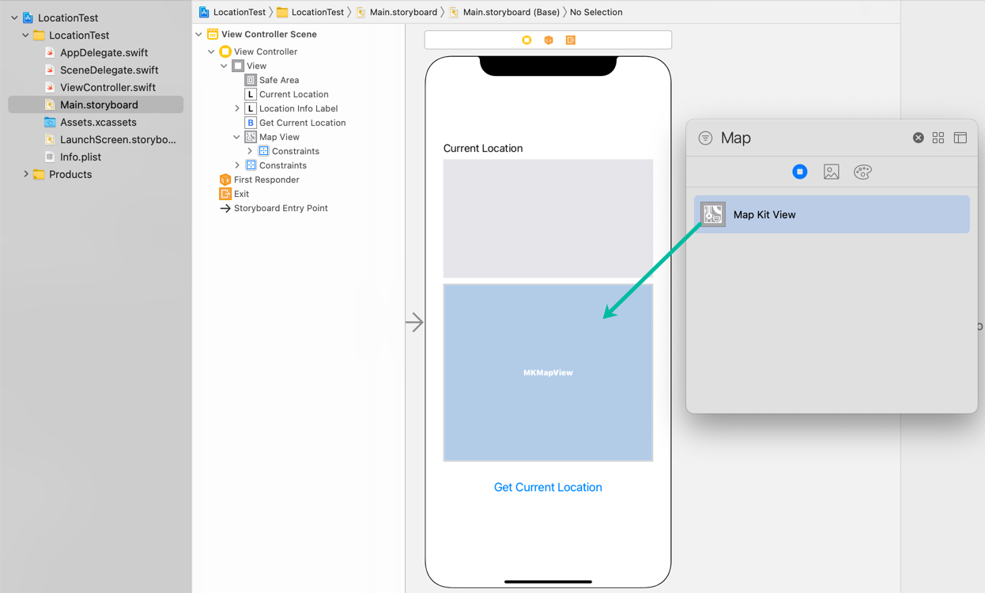Click No Selection in jump bar
The height and width of the screenshot is (593, 985).
click(x=596, y=12)
